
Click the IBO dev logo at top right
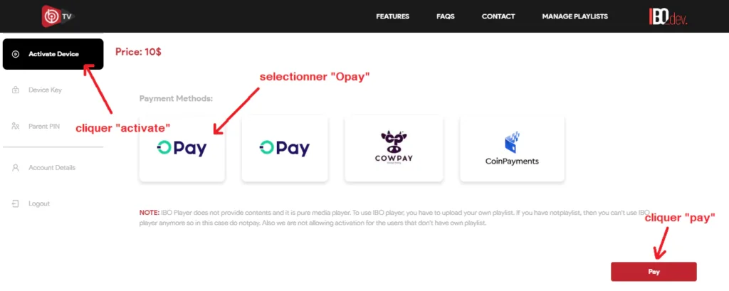(x=668, y=16)
